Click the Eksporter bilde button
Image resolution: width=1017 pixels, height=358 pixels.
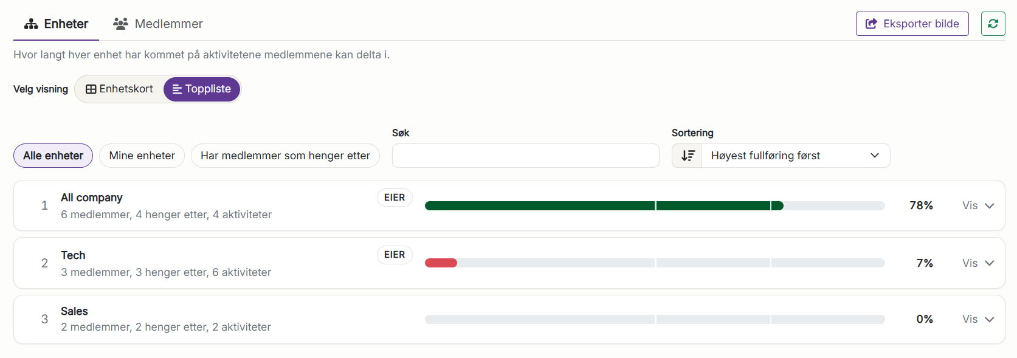[x=912, y=24]
